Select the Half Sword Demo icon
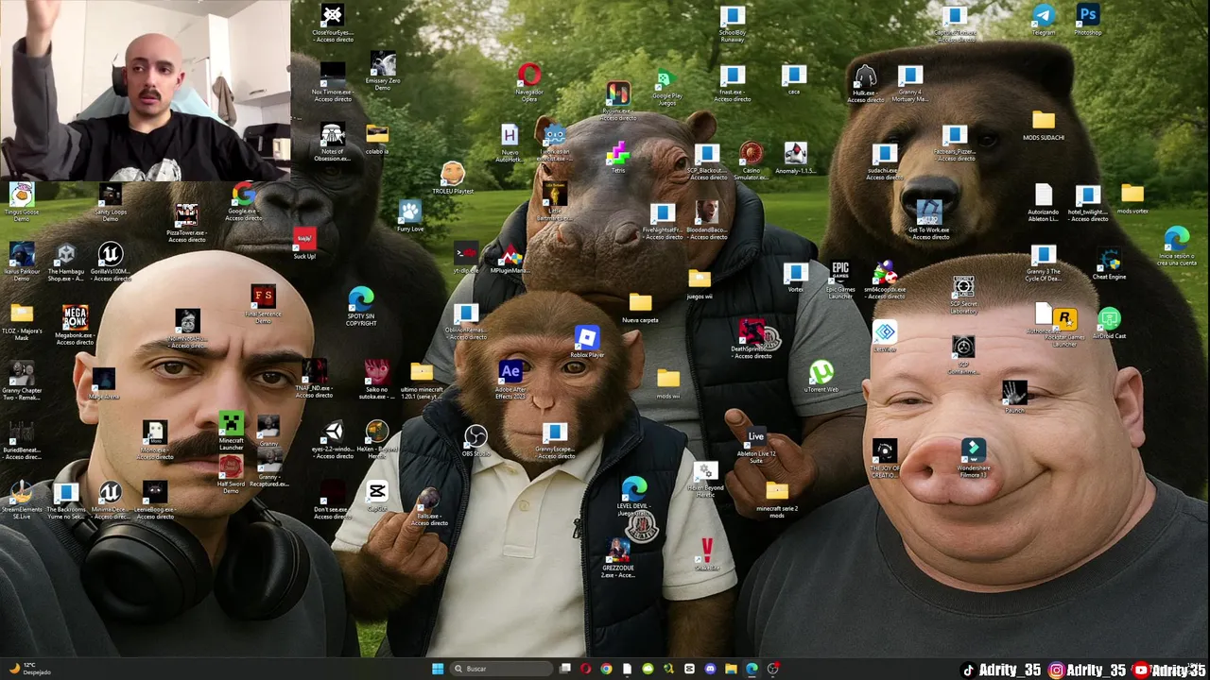 (232, 475)
